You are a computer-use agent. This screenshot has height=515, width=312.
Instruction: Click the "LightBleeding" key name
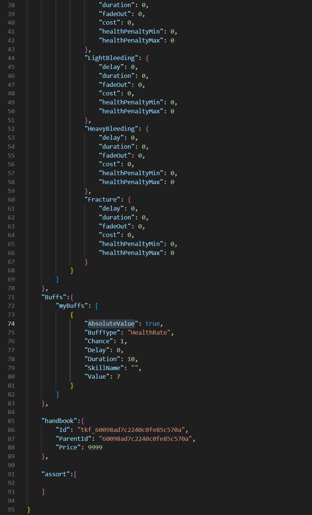tap(111, 58)
